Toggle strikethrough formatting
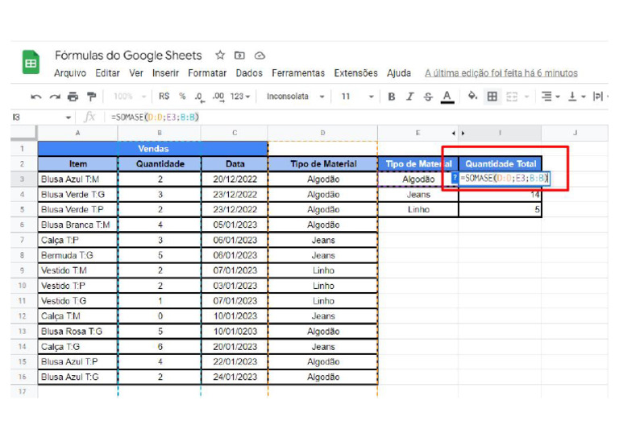Image resolution: width=619 pixels, height=437 pixels. pyautogui.click(x=428, y=97)
